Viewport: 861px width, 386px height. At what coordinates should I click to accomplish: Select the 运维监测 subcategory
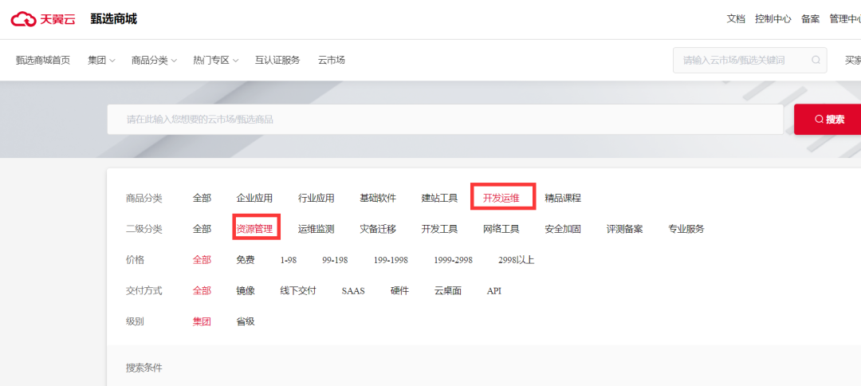click(x=316, y=229)
